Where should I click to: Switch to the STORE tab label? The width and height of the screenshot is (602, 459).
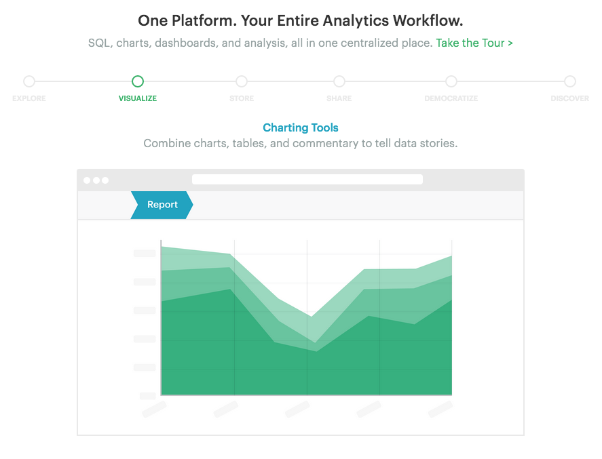coord(242,98)
